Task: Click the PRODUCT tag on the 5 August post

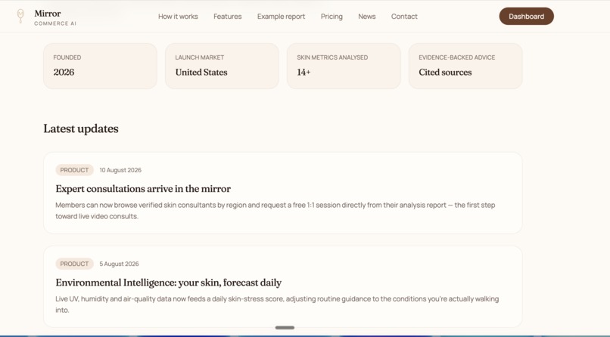Action: click(x=74, y=264)
